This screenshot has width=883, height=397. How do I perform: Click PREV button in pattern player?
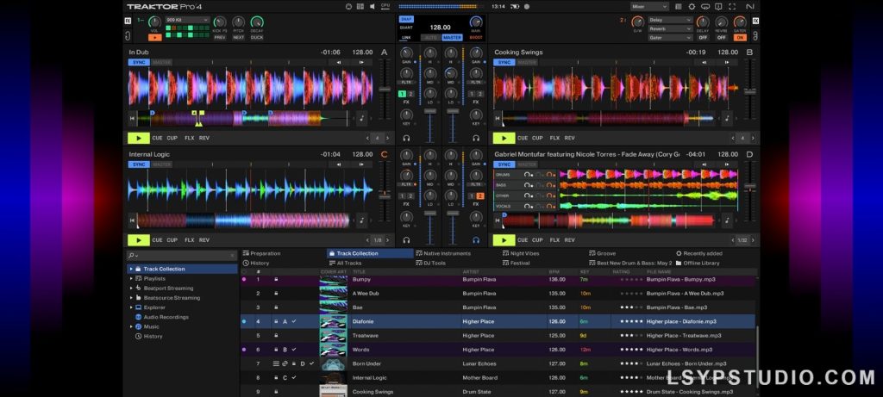(220, 38)
